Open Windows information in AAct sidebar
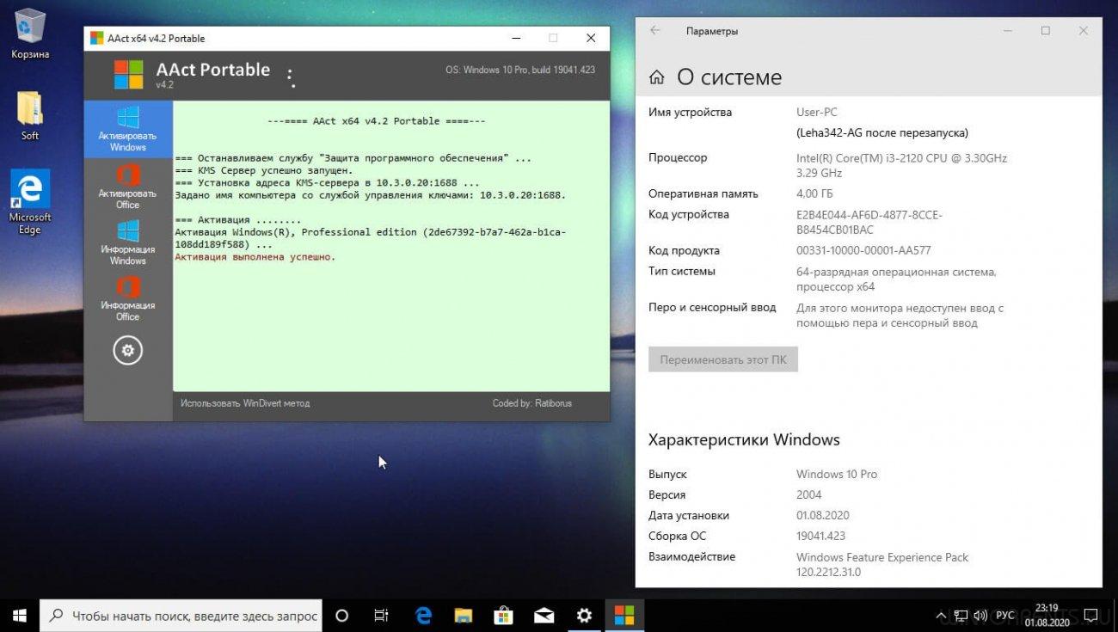This screenshot has height=632, width=1118. coord(128,242)
